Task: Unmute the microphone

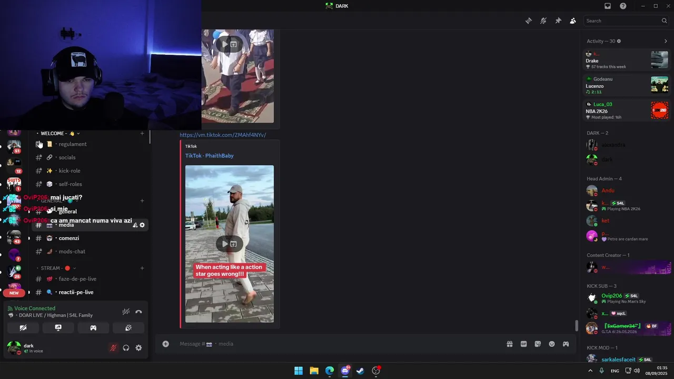Action: coord(113,348)
